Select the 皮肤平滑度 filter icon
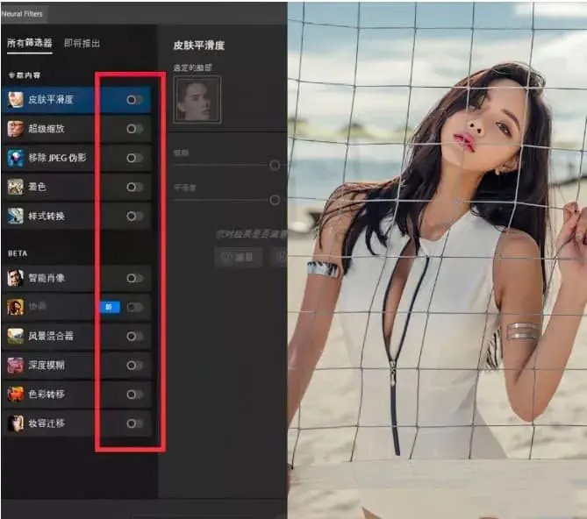 16,100
